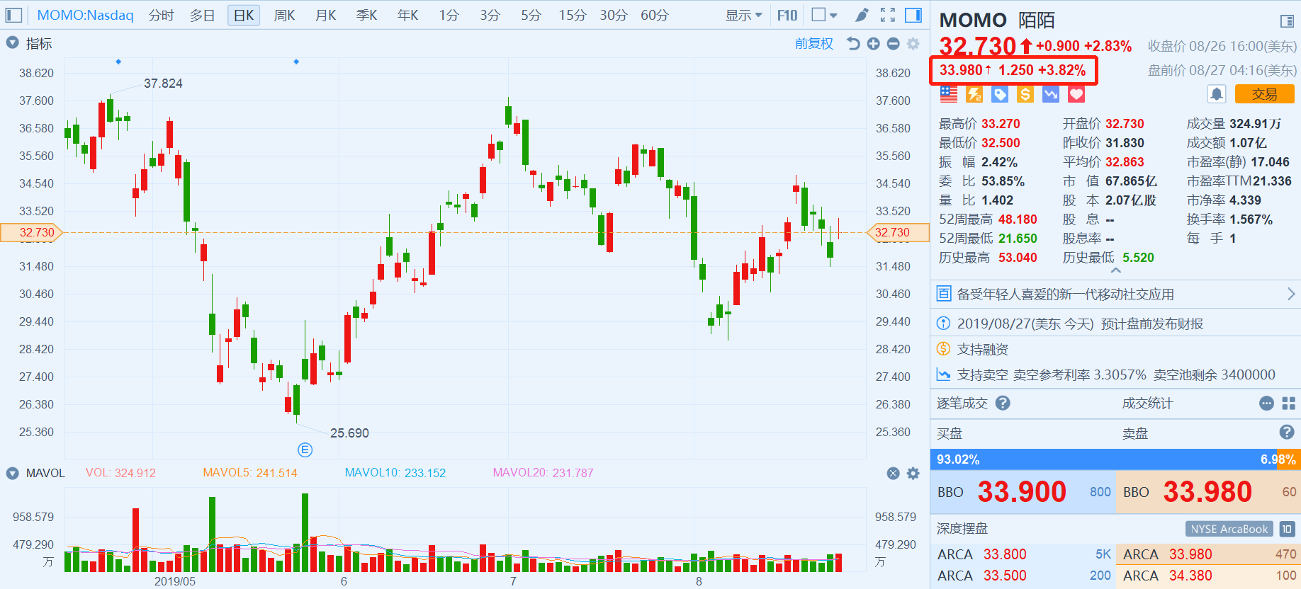
Task: Click the orange 交易 trade button
Action: tap(1264, 94)
